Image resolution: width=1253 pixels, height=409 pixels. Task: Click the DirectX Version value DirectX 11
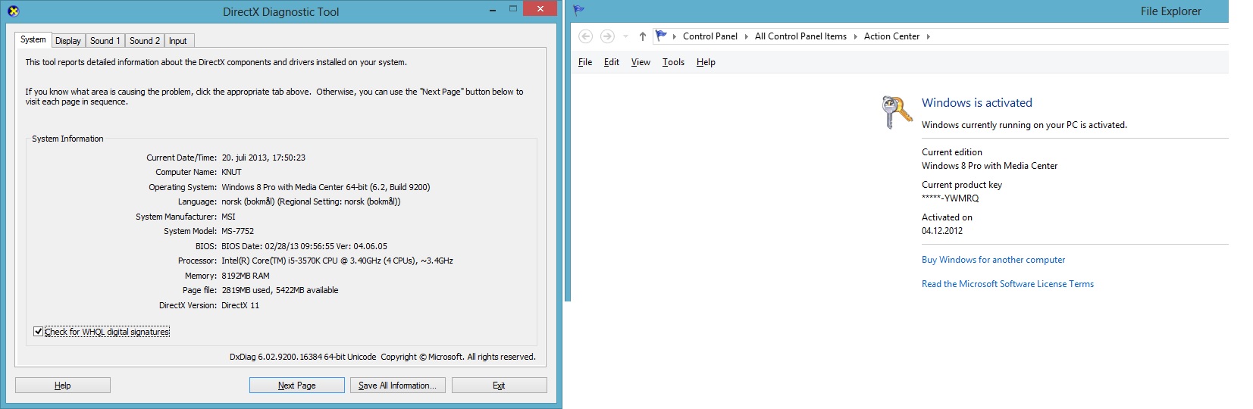pos(240,305)
